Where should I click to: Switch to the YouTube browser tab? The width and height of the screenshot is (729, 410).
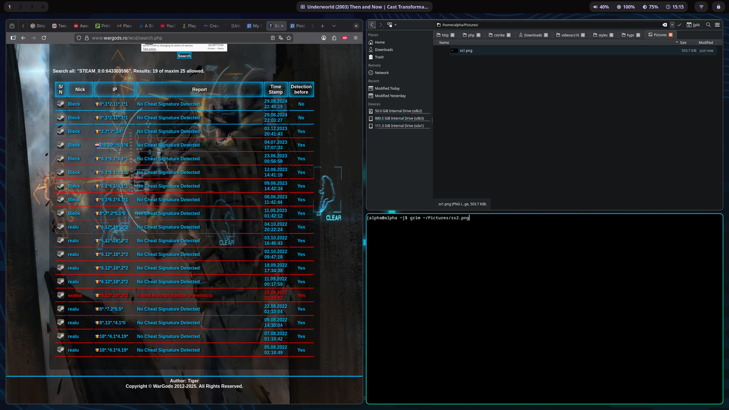167,26
